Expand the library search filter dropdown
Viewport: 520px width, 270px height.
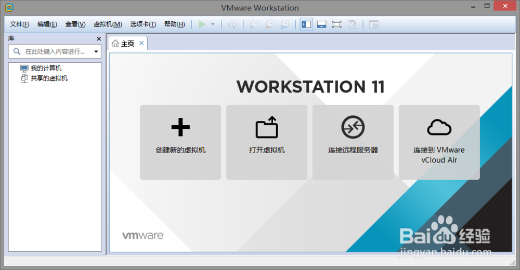point(96,52)
